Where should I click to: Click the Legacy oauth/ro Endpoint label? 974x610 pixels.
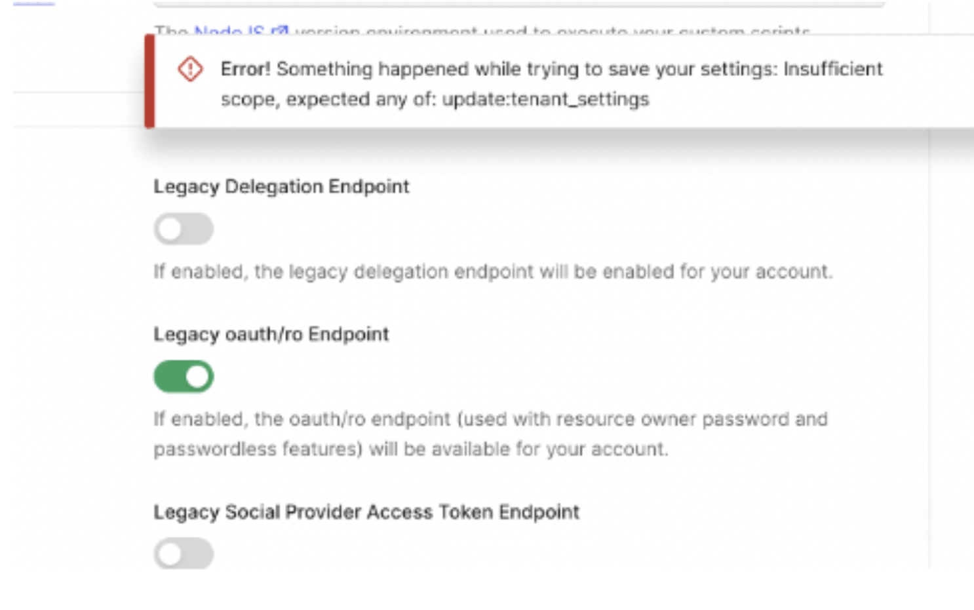point(271,334)
